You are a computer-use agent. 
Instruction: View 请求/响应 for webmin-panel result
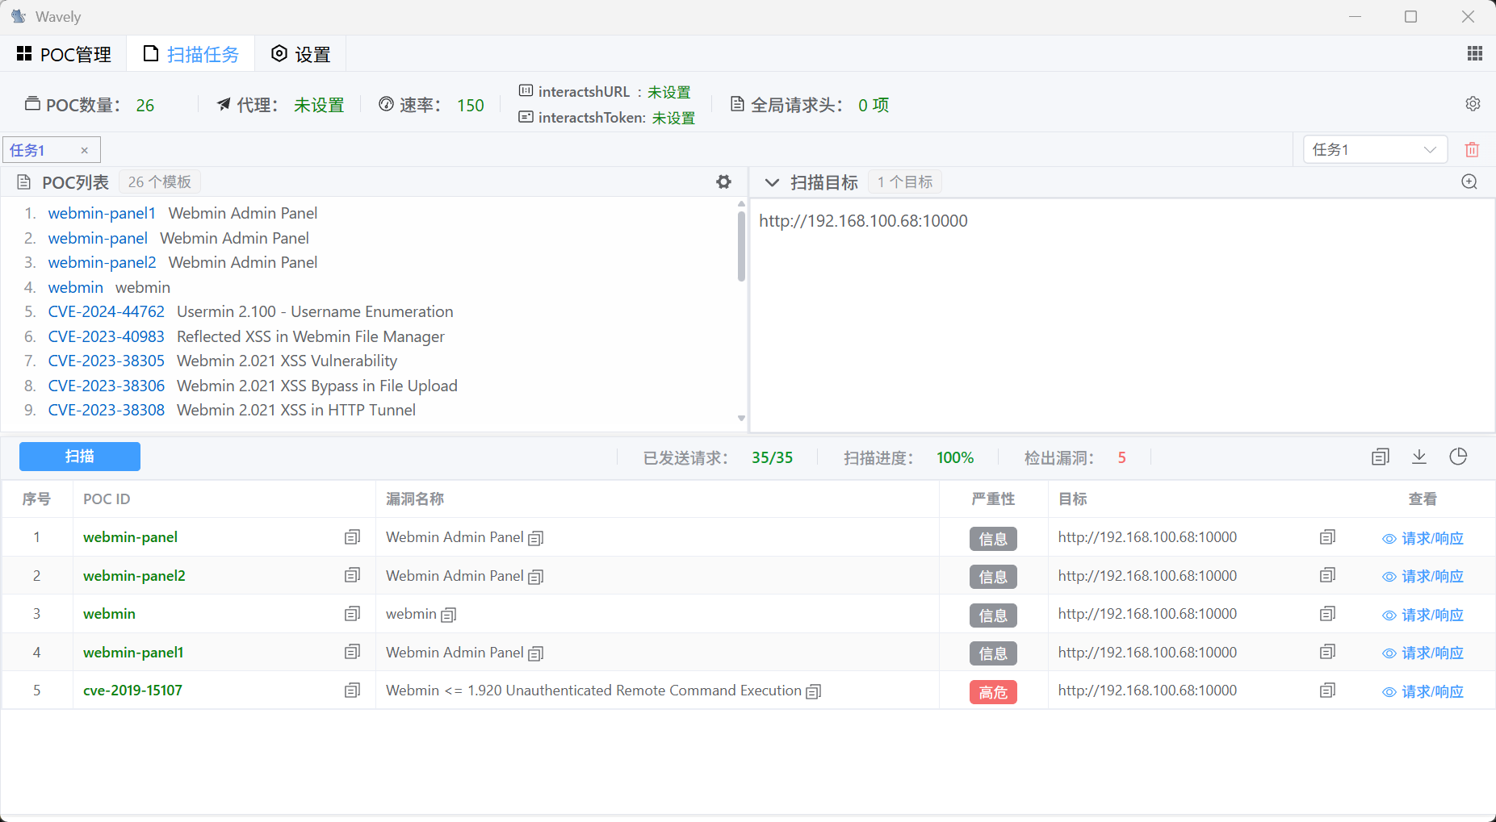1423,538
